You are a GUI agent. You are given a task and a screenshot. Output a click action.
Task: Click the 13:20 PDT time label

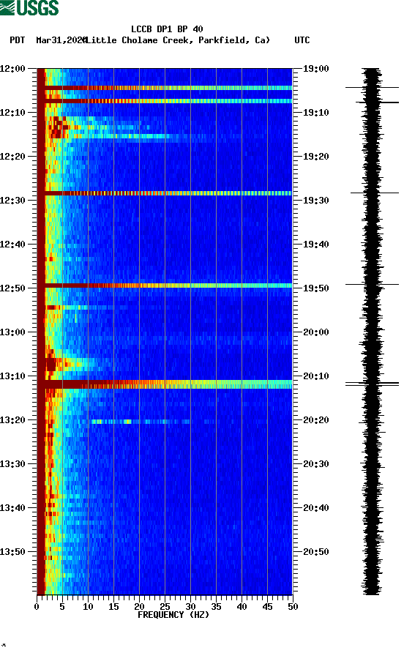(x=12, y=420)
